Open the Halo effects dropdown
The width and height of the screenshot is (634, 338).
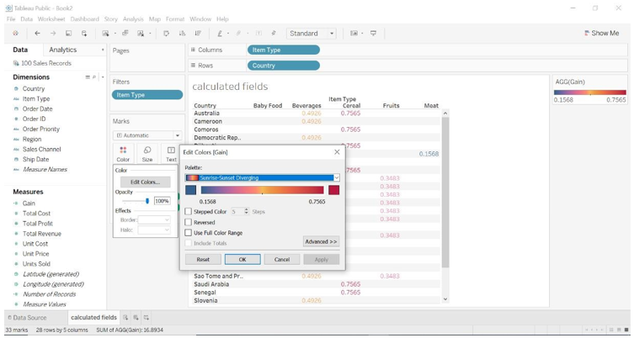(x=154, y=230)
